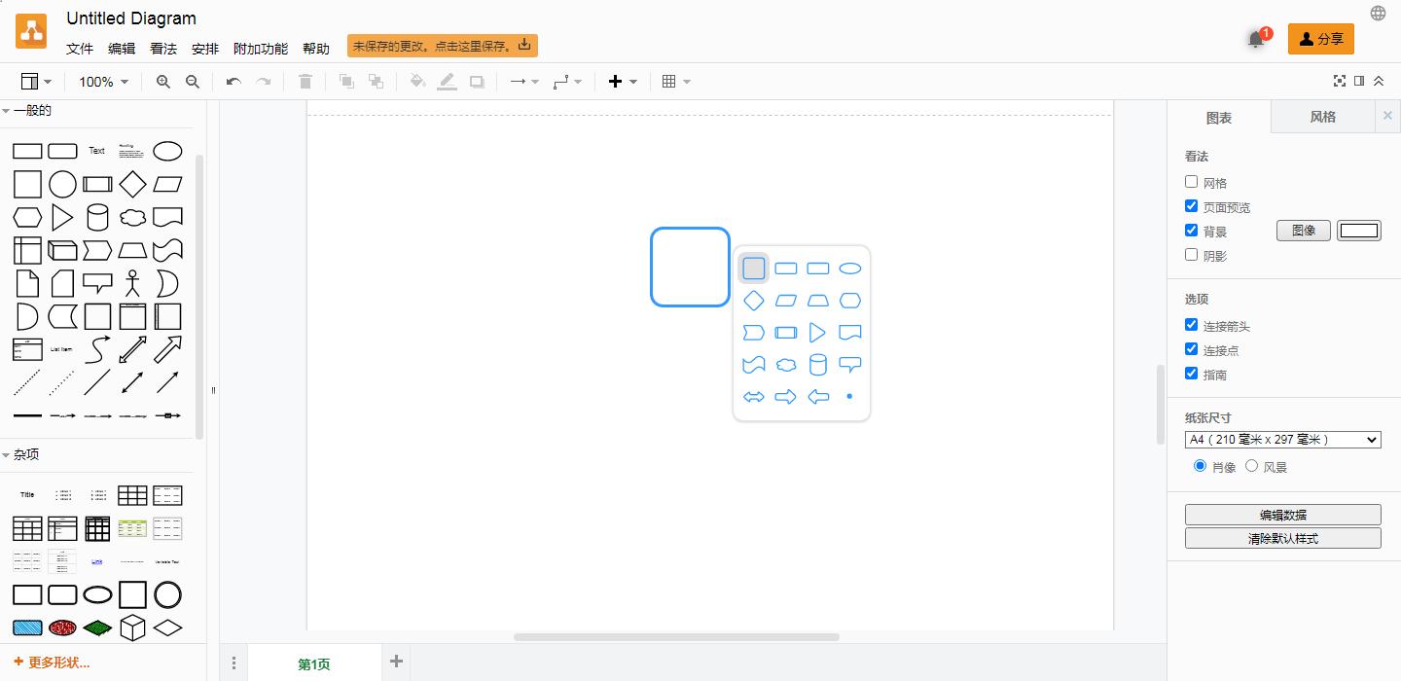Image resolution: width=1401 pixels, height=681 pixels.
Task: Disable the 页面预览 checkbox
Action: 1192,206
